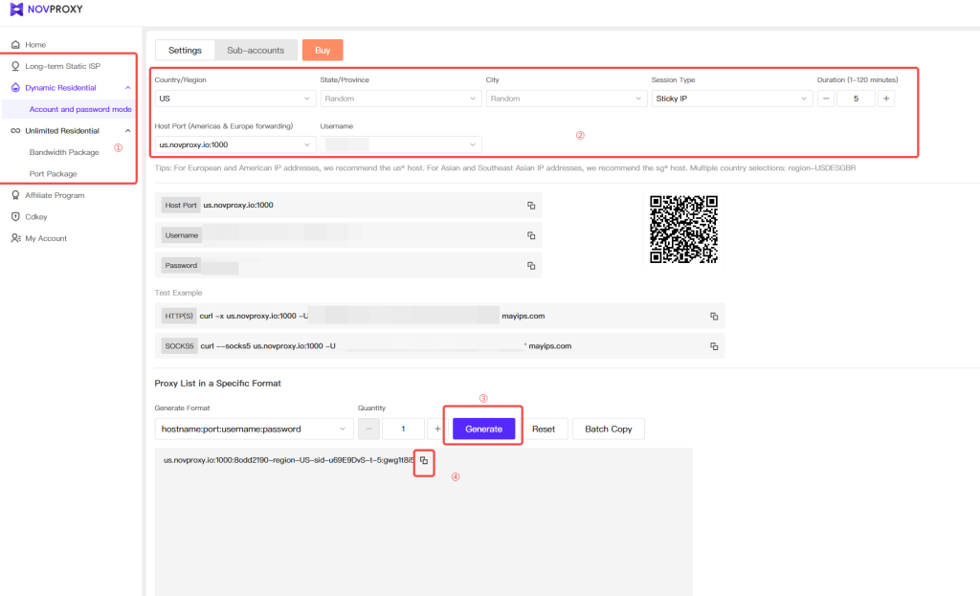
Task: Click the NOVPROXY logo
Action: pyautogui.click(x=49, y=12)
